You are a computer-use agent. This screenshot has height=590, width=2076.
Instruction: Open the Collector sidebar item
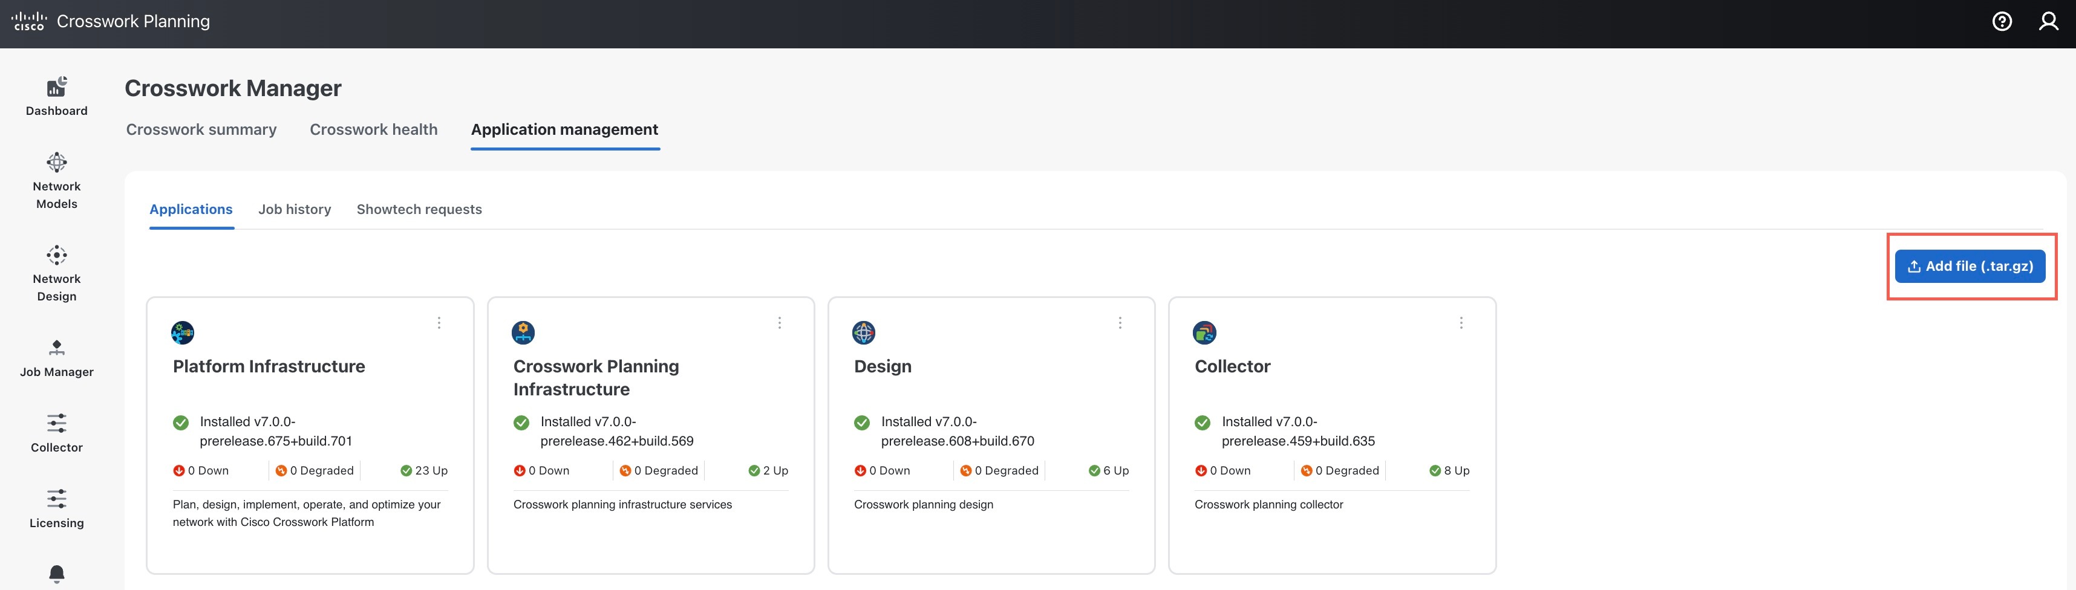56,433
